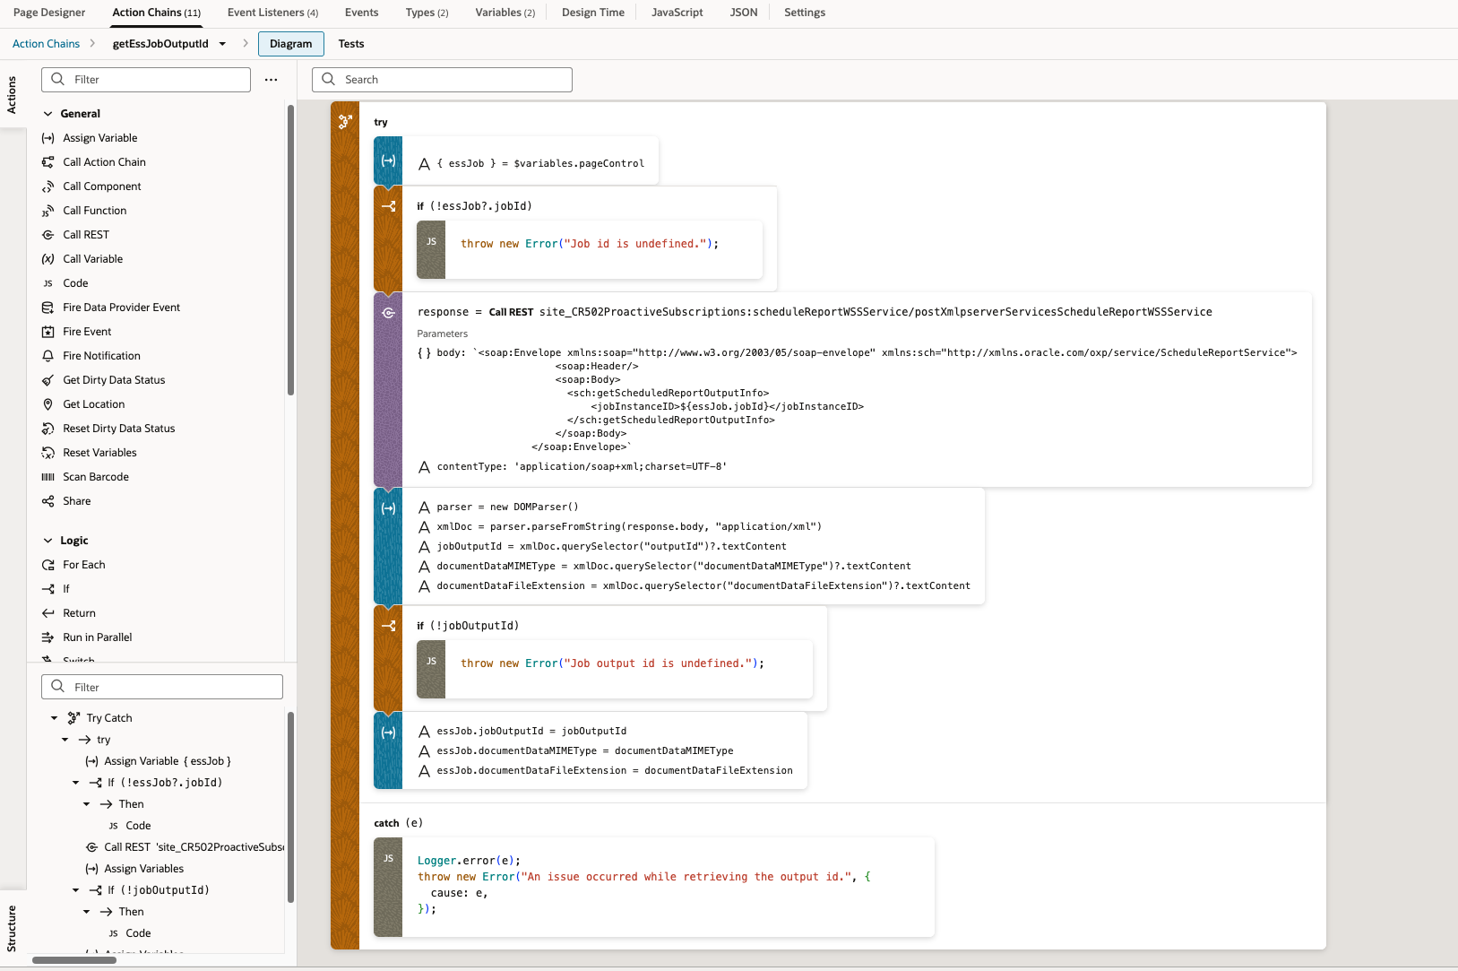
Task: Click the Call REST action icon
Action: click(x=48, y=235)
